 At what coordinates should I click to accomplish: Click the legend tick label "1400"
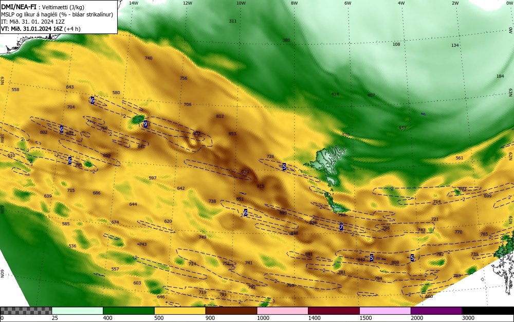click(x=314, y=318)
